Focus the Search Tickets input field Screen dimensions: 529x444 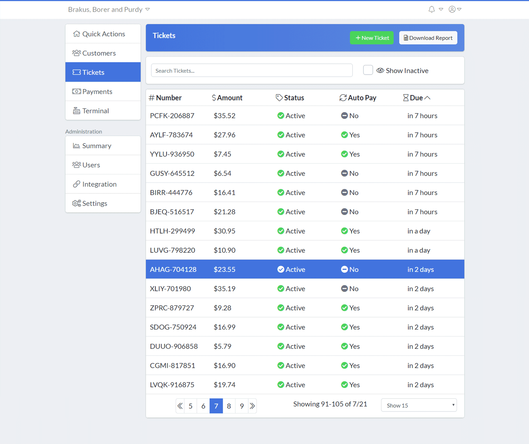tap(252, 70)
